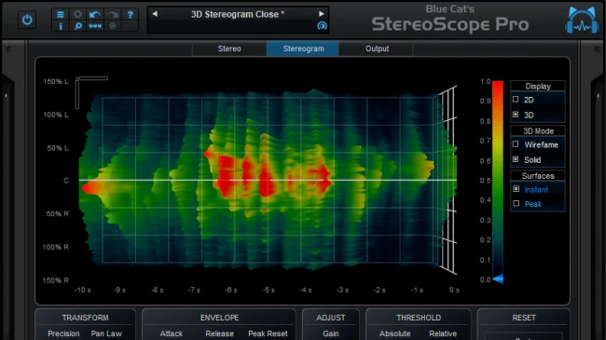
Task: Click the RESET panel header
Action: coord(524,318)
